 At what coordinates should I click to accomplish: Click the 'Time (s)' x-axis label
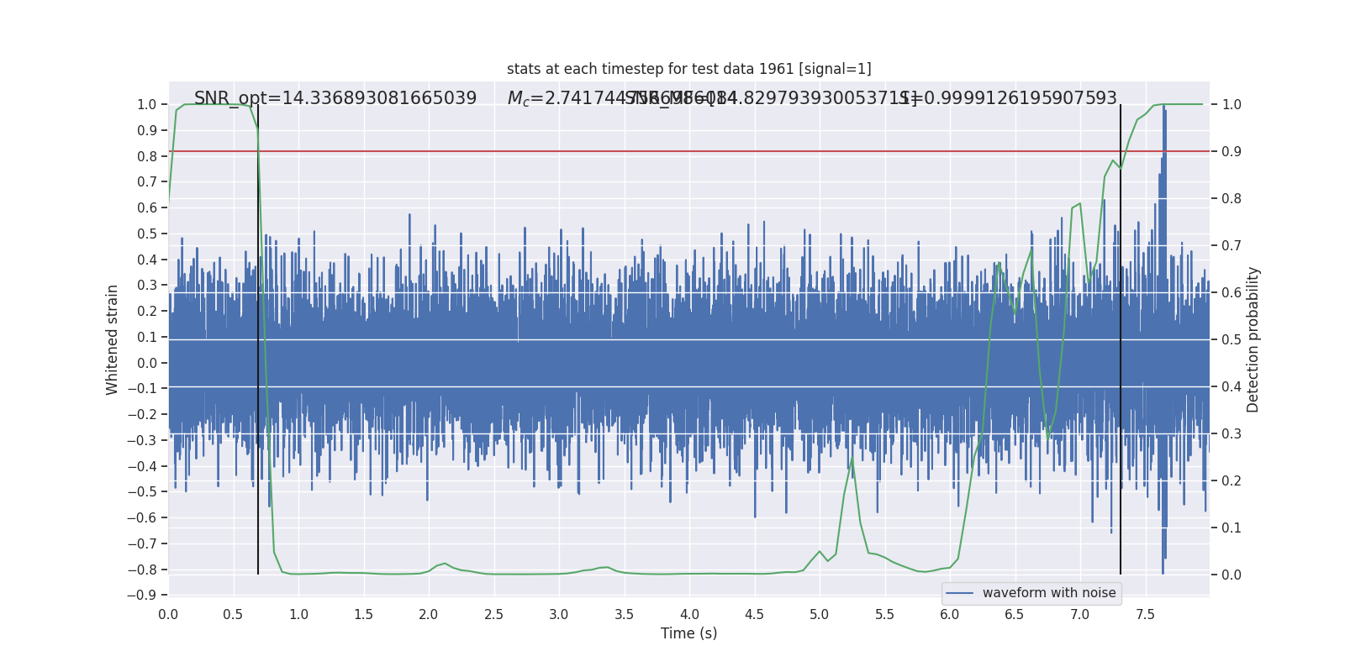[688, 633]
